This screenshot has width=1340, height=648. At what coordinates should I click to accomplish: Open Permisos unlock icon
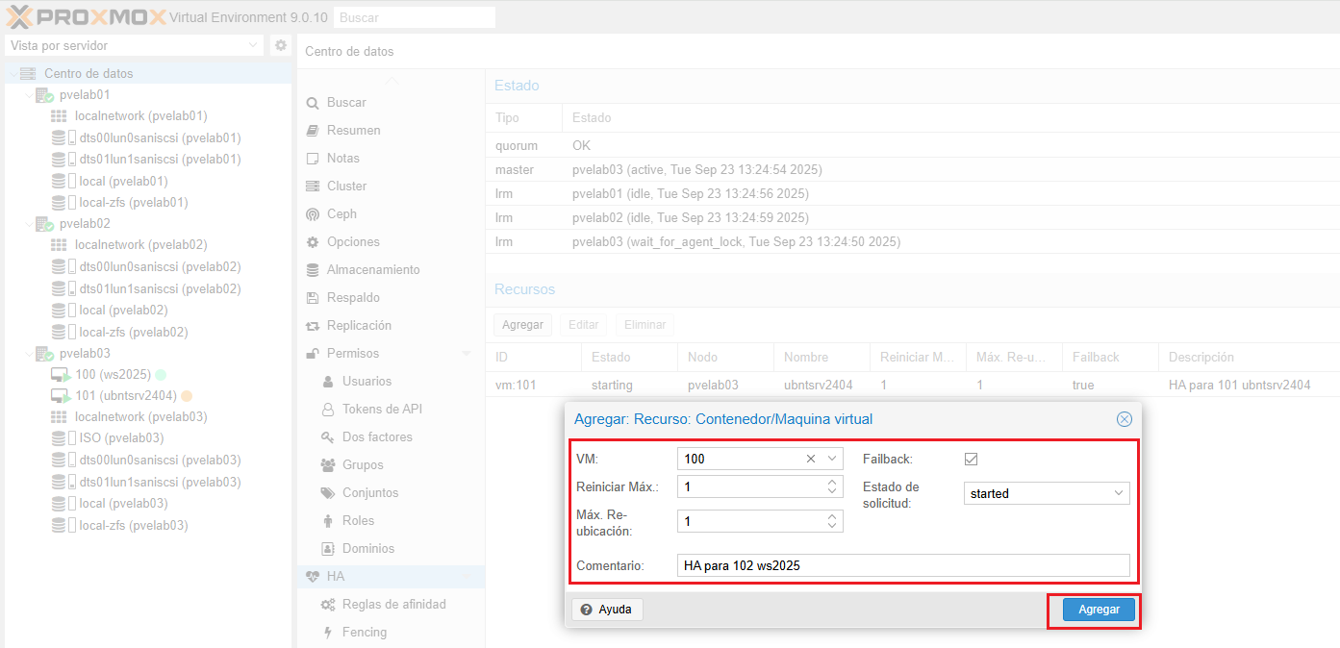312,354
